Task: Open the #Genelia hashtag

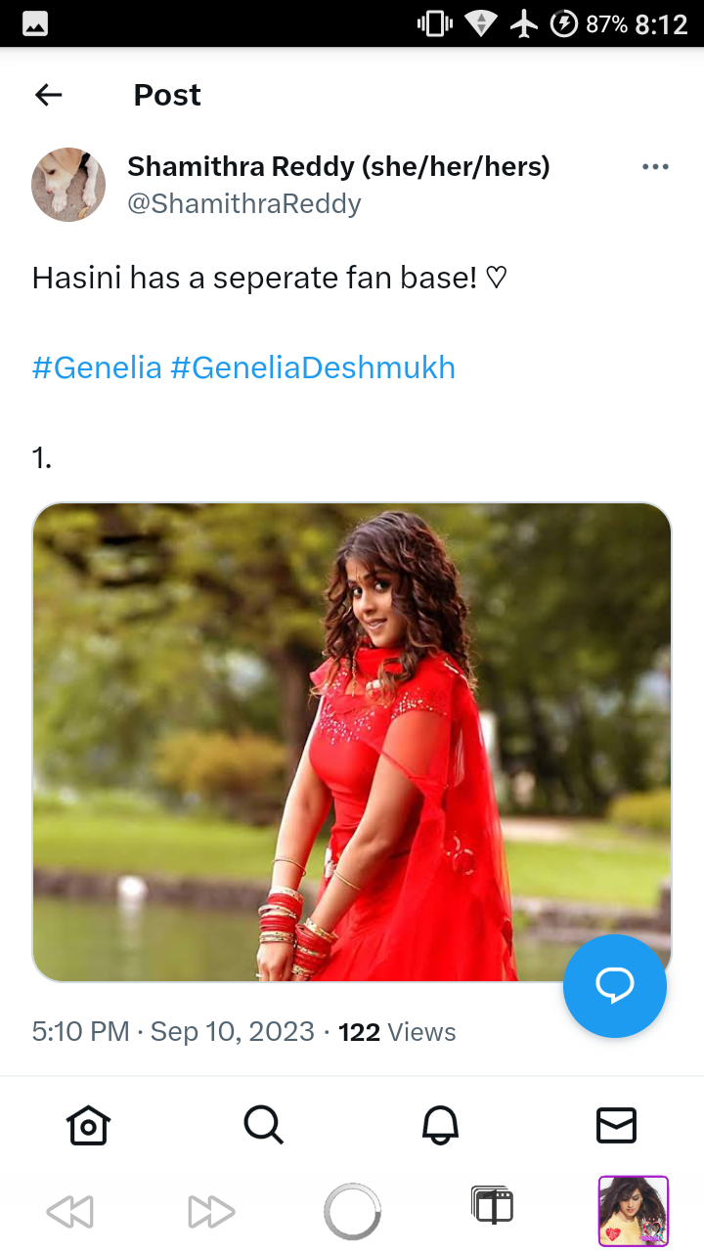Action: (x=97, y=367)
